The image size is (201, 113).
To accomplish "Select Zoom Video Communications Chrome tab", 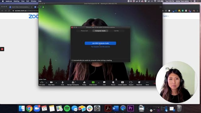I will click(x=20, y=7).
